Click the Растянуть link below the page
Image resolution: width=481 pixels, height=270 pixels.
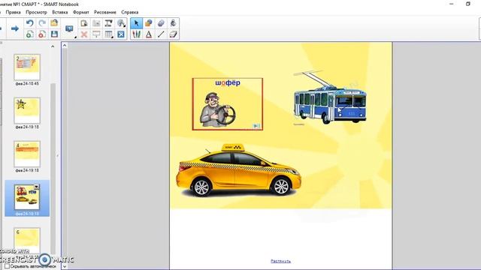click(280, 261)
